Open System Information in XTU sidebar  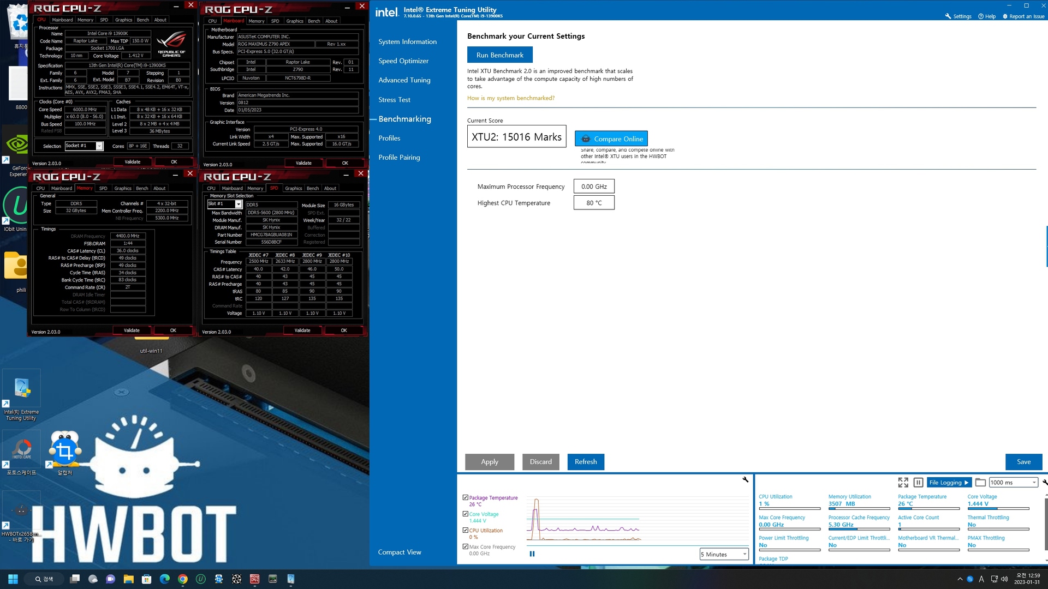(x=407, y=41)
